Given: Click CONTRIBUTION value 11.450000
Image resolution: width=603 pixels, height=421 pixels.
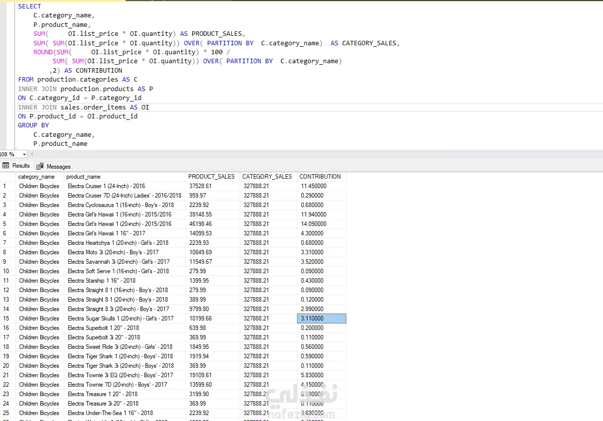Looking at the screenshot, I should (321, 186).
